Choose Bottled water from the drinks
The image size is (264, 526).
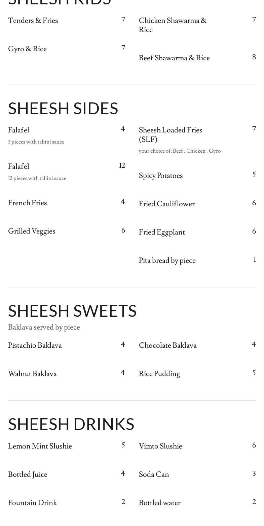160,503
